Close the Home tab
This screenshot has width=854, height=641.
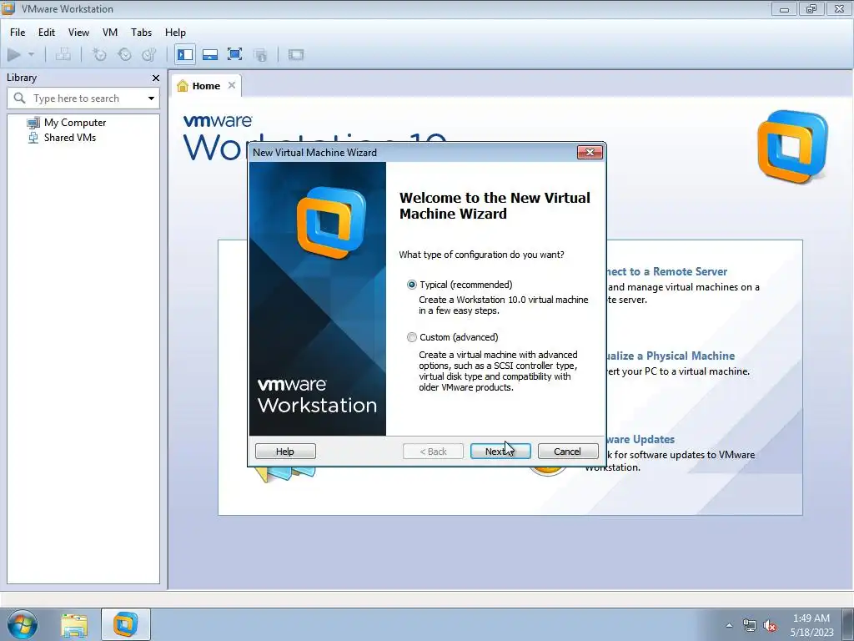tap(232, 85)
